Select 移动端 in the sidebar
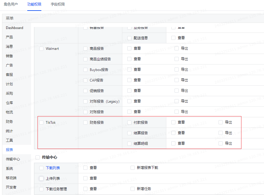264x195 pixels. click(x=11, y=178)
